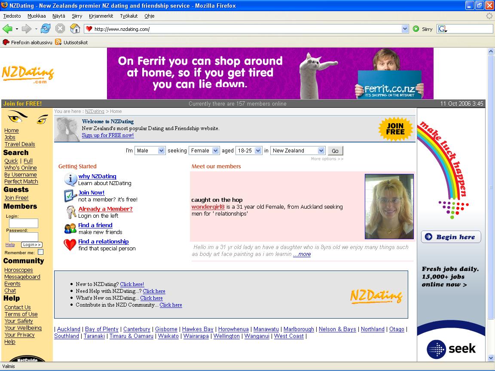
Task: Click the URL address bar field
Action: (x=247, y=29)
